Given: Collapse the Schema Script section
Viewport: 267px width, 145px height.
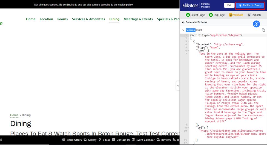Looking at the screenshot, I should pyautogui.click(x=183, y=30).
